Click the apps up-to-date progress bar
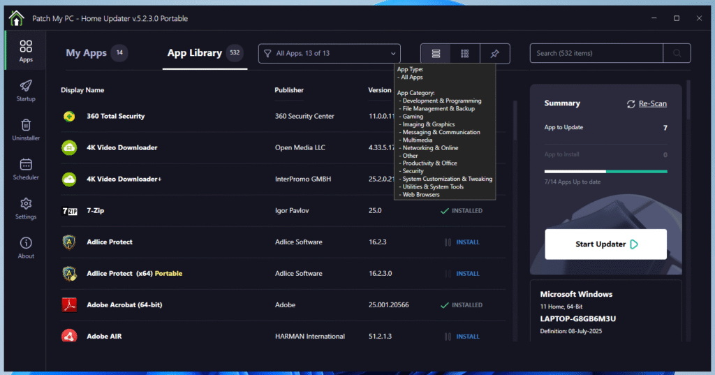The width and height of the screenshot is (715, 375). [x=605, y=172]
